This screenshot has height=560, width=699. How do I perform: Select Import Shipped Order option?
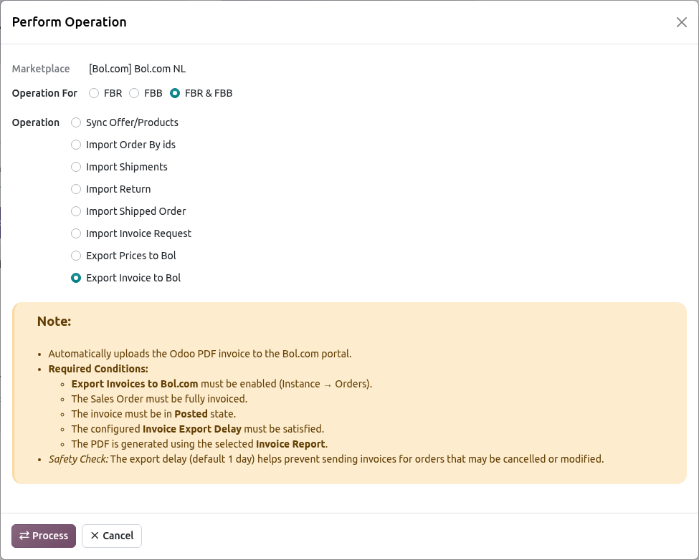tap(76, 211)
